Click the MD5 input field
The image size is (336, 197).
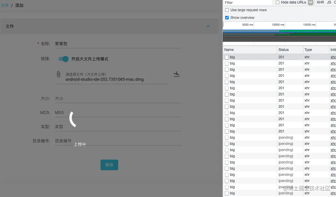pos(118,113)
